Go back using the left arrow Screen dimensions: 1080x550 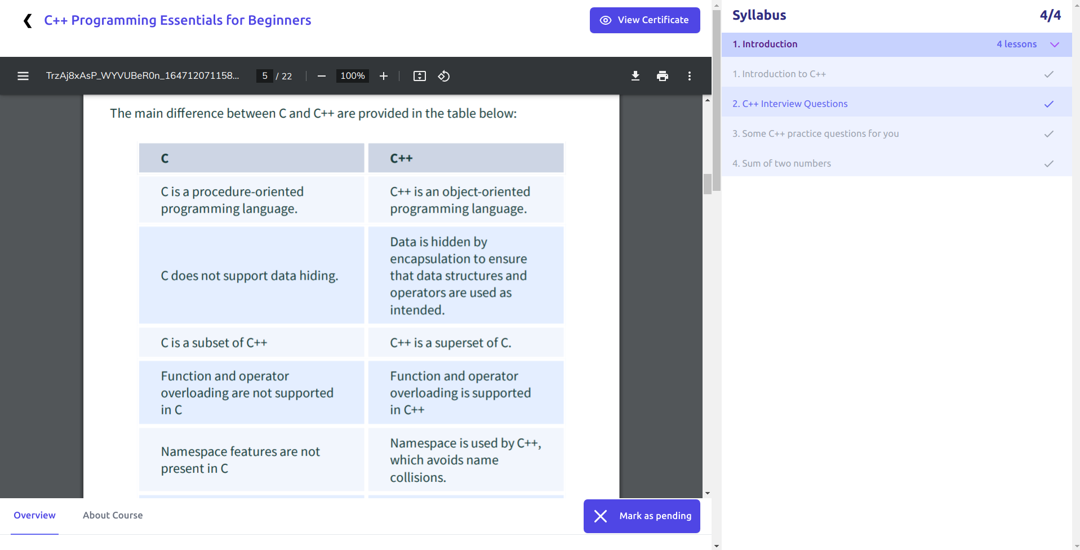tap(28, 21)
